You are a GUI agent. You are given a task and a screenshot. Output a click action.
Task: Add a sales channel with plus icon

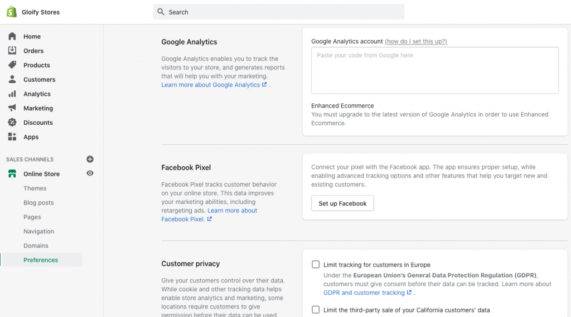[90, 159]
